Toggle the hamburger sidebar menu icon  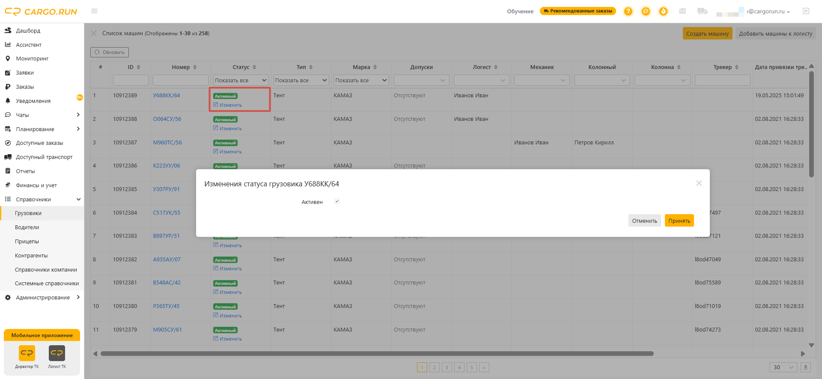94,11
